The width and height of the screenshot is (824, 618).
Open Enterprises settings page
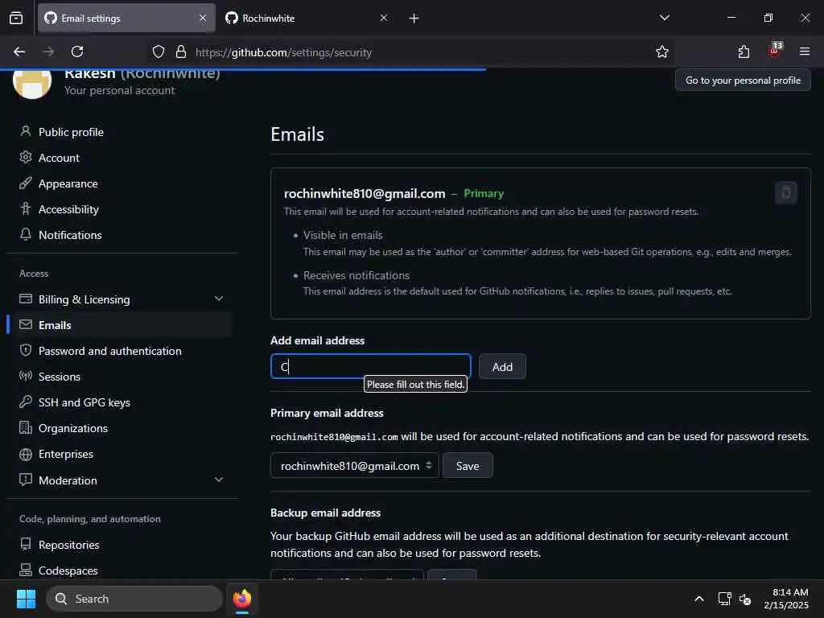coord(66,454)
